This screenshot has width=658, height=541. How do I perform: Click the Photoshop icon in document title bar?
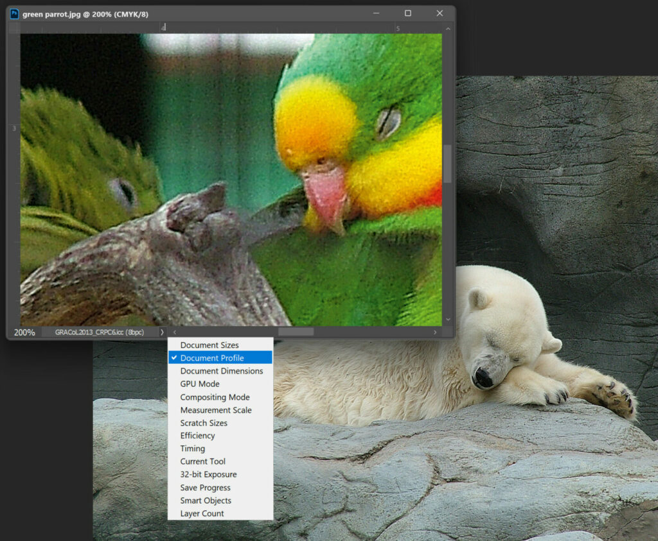pos(14,13)
